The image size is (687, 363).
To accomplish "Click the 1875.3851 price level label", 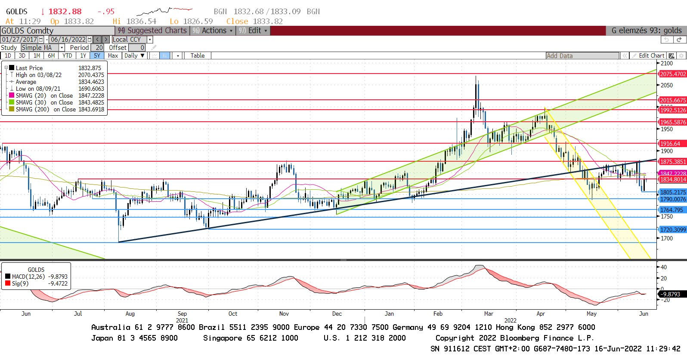I will (x=673, y=162).
